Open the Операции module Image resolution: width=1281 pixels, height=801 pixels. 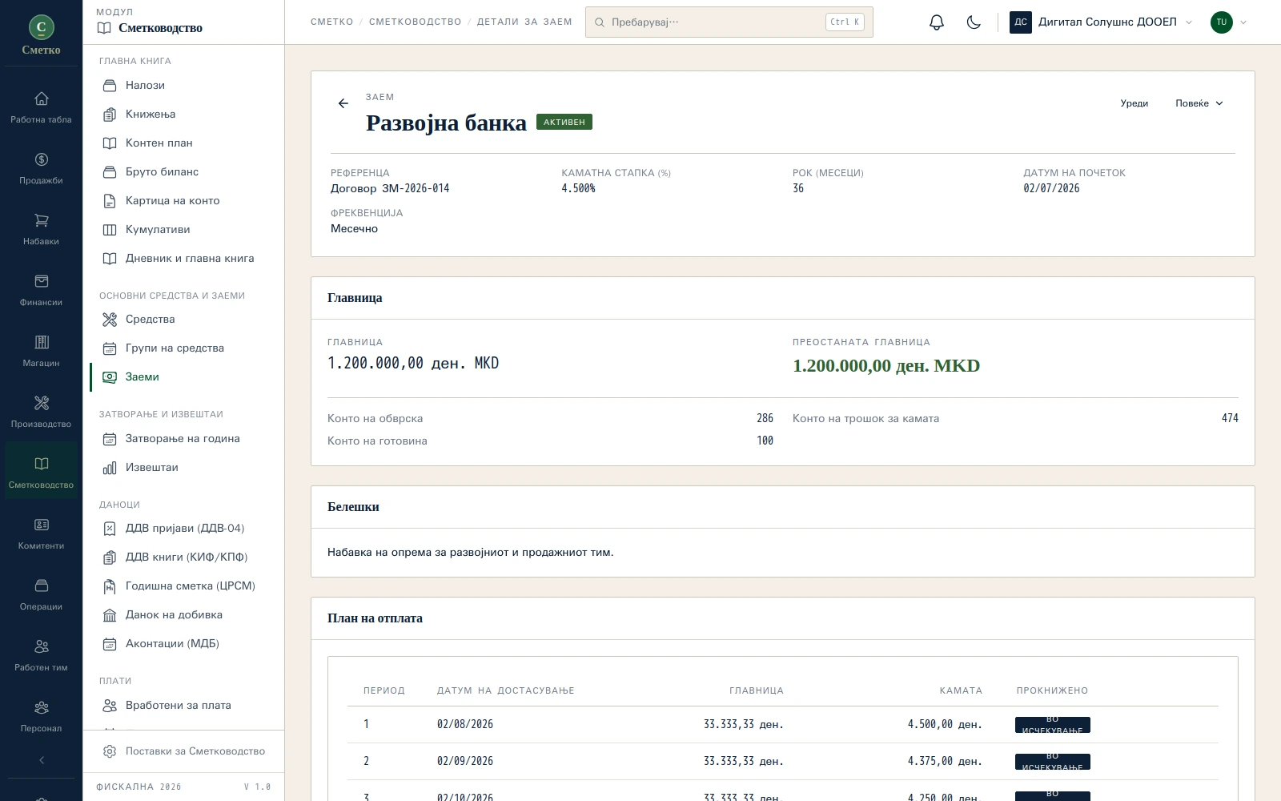click(x=41, y=594)
